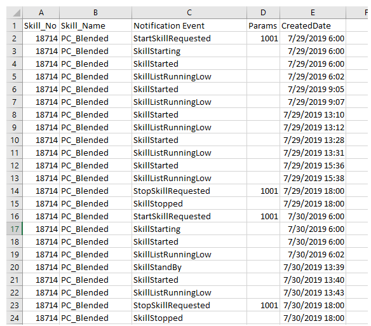Select column D header
Viewport: 371px width, 326px height.
pos(264,13)
